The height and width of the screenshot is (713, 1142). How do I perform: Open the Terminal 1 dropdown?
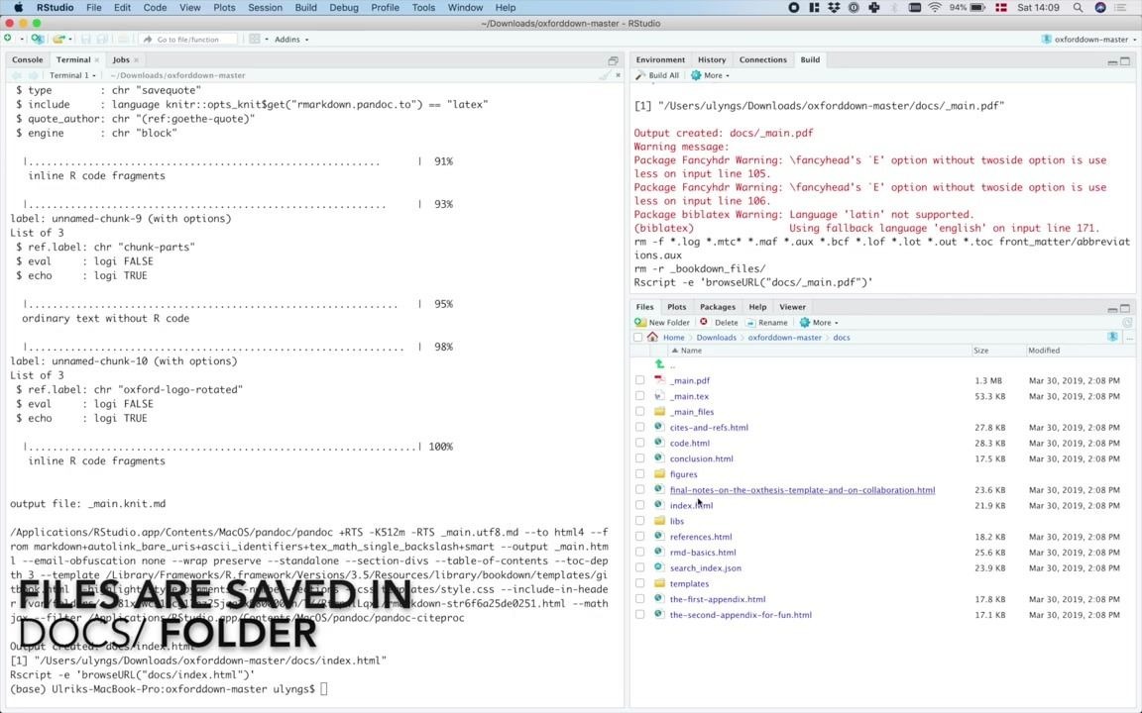pyautogui.click(x=72, y=75)
